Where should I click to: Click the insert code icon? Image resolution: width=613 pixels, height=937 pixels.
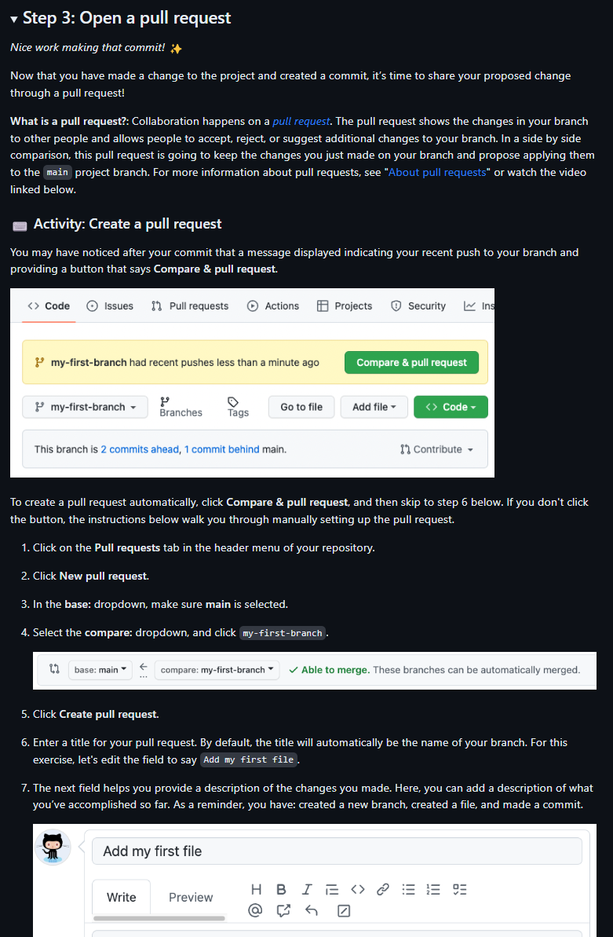[358, 888]
